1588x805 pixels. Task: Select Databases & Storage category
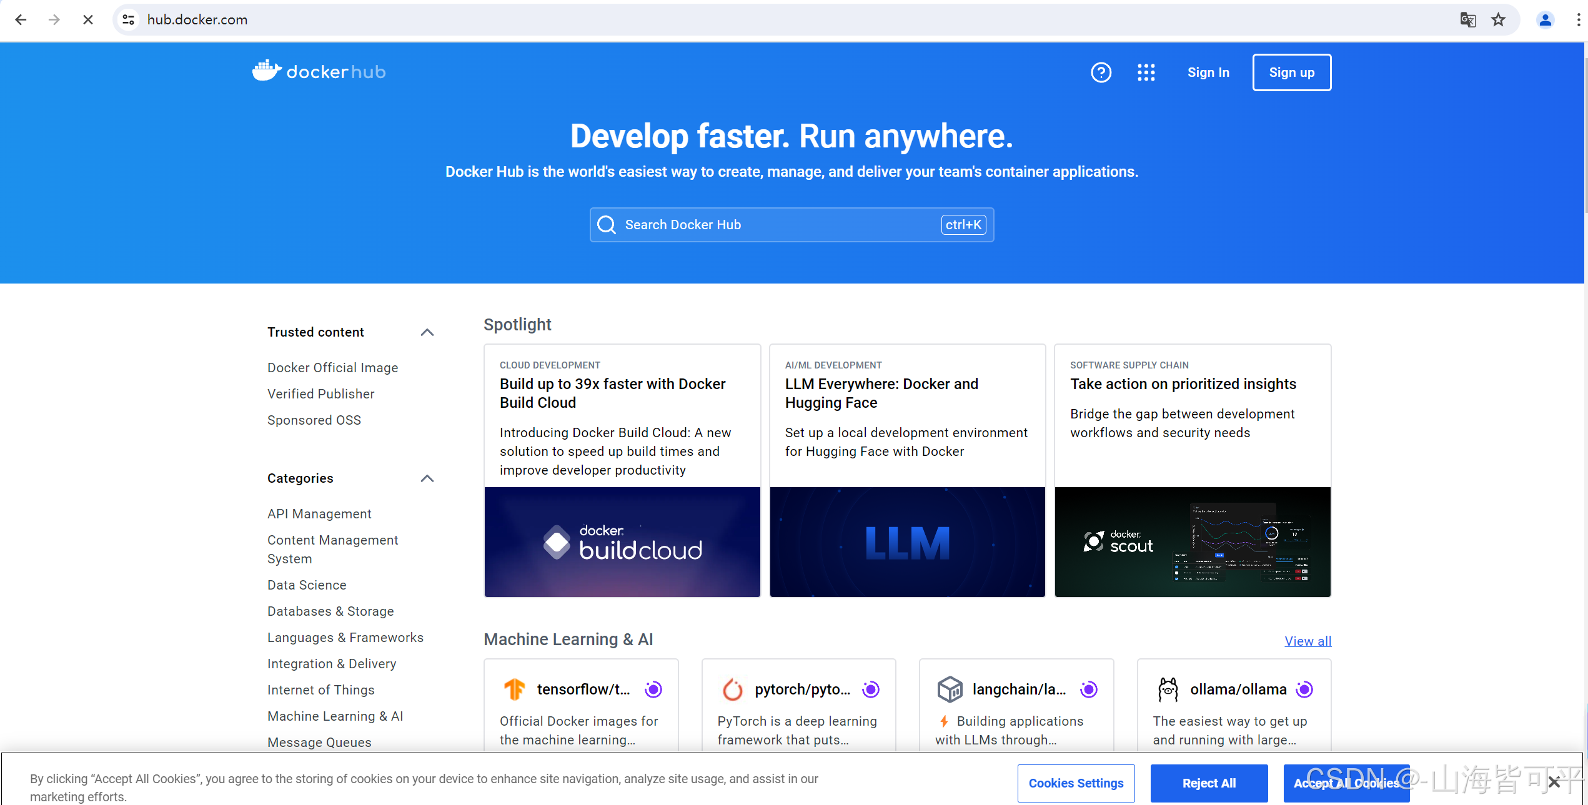point(330,611)
